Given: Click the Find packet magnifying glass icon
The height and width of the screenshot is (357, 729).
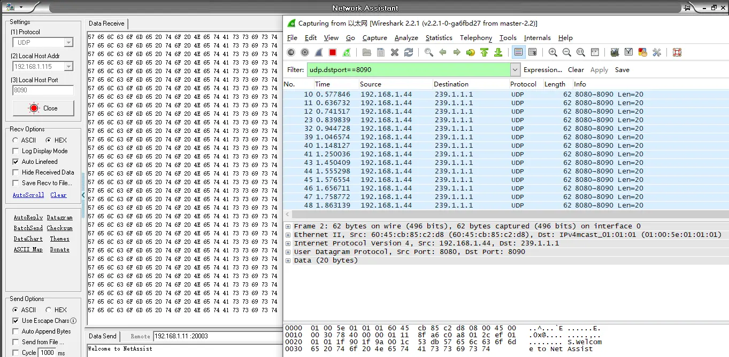Looking at the screenshot, I should point(429,52).
